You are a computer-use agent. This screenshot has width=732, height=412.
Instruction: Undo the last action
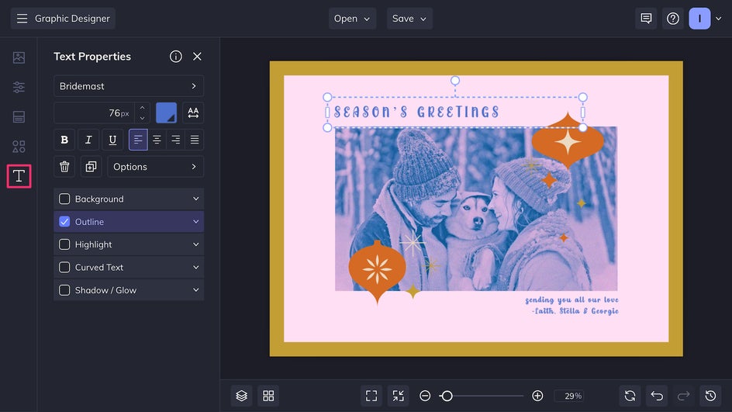point(657,396)
